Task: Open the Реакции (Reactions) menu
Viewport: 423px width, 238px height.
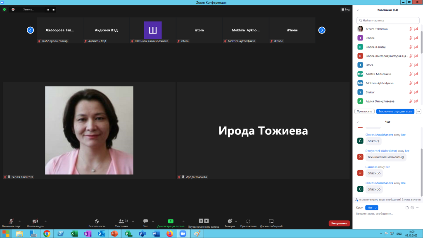Action: point(230,221)
